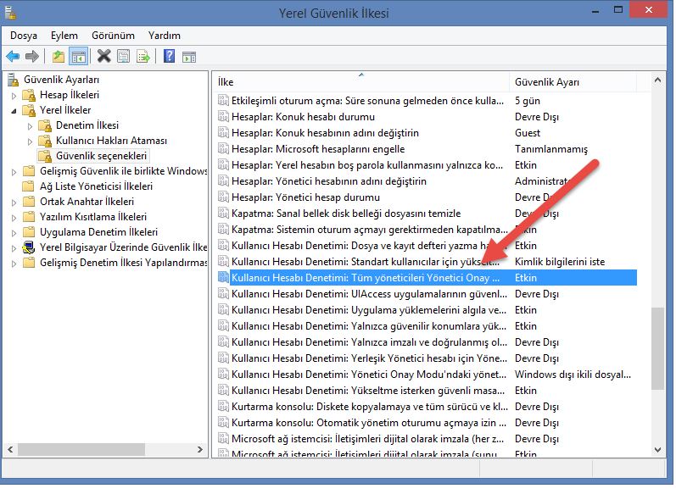Click the Delete X toolbar icon
This screenshot has width=676, height=494.
(x=103, y=57)
